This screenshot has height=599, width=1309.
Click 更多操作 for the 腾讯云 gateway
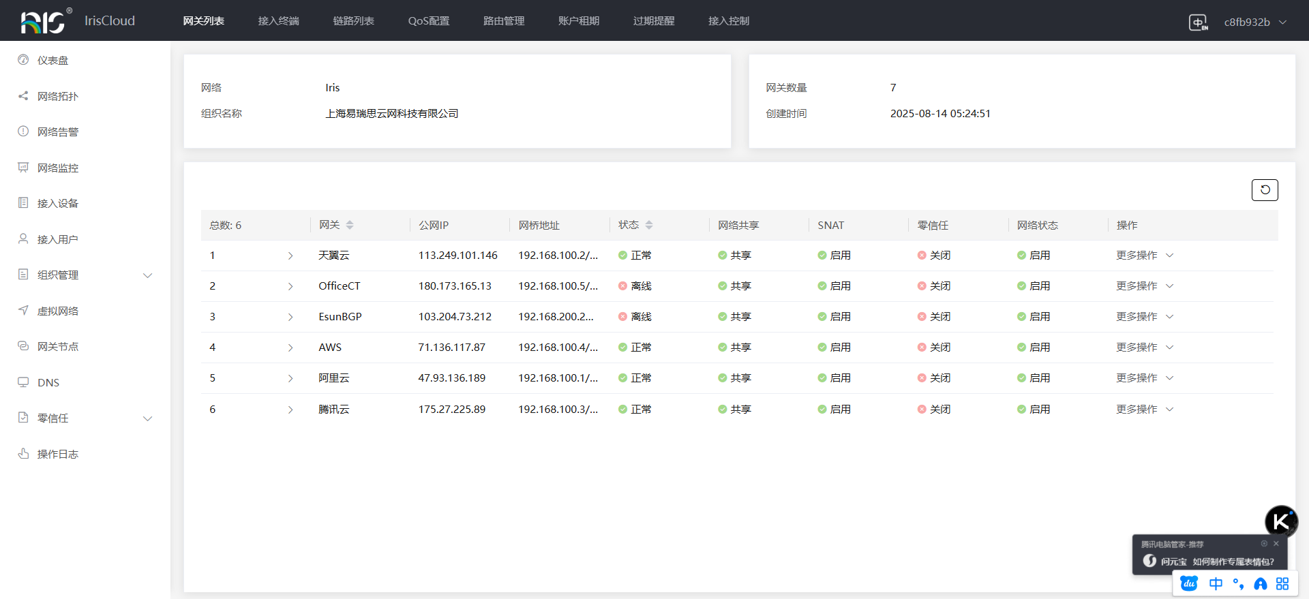(1144, 410)
